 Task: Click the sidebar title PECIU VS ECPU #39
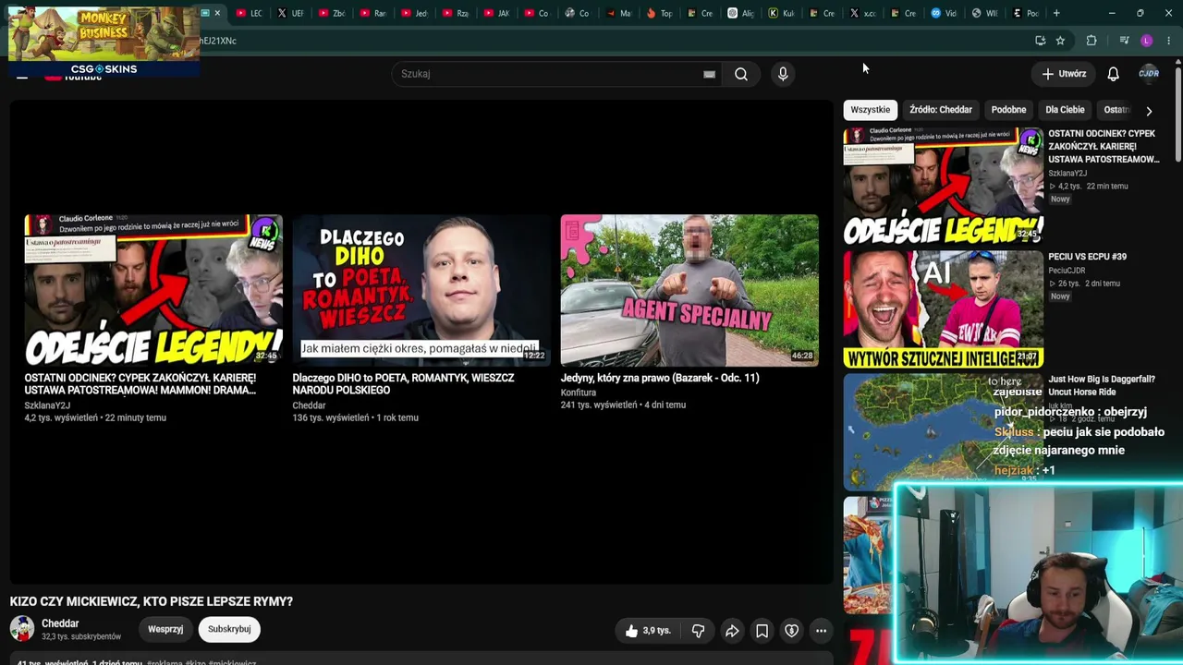[x=1087, y=257]
